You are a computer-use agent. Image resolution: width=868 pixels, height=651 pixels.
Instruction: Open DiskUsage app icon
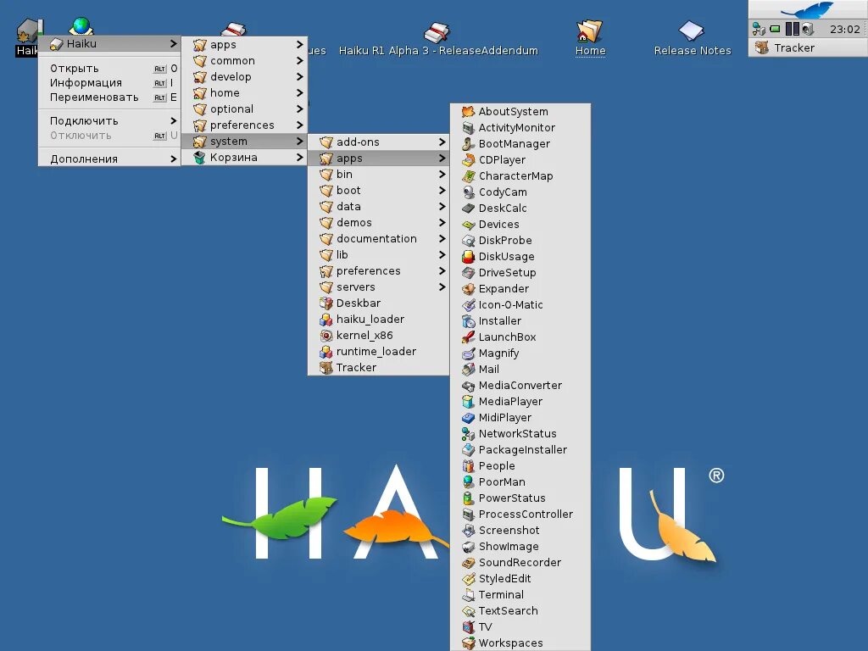point(468,256)
